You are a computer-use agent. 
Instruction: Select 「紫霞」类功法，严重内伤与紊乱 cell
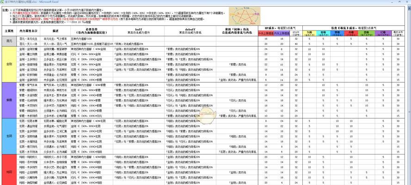click(237, 116)
